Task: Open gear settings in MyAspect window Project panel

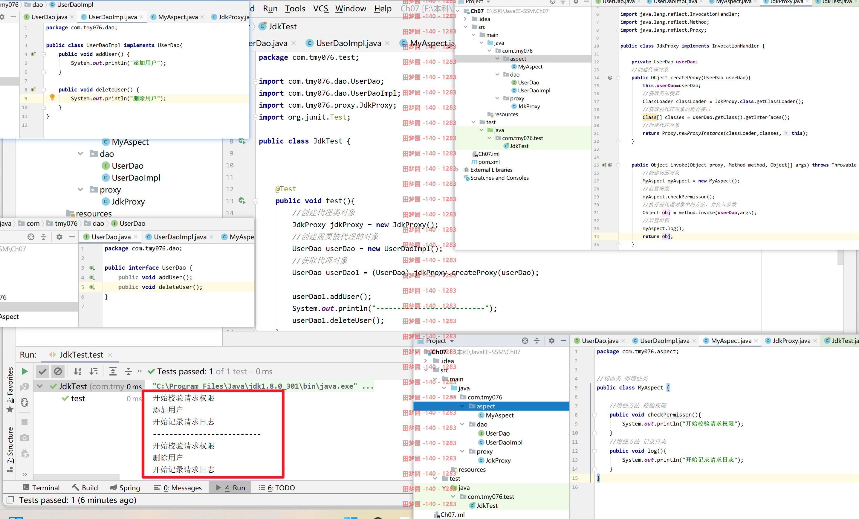Action: [551, 341]
